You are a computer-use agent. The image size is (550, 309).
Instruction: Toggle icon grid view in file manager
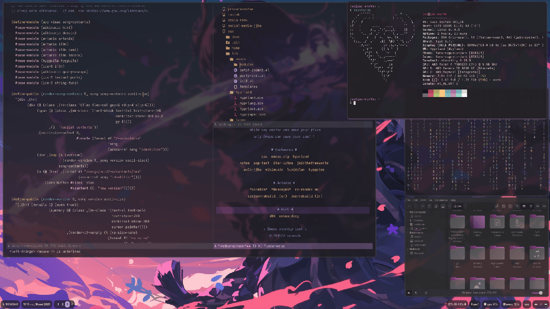point(531,206)
